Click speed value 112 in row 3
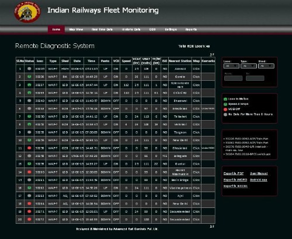The image size is (292, 239). tap(126, 85)
